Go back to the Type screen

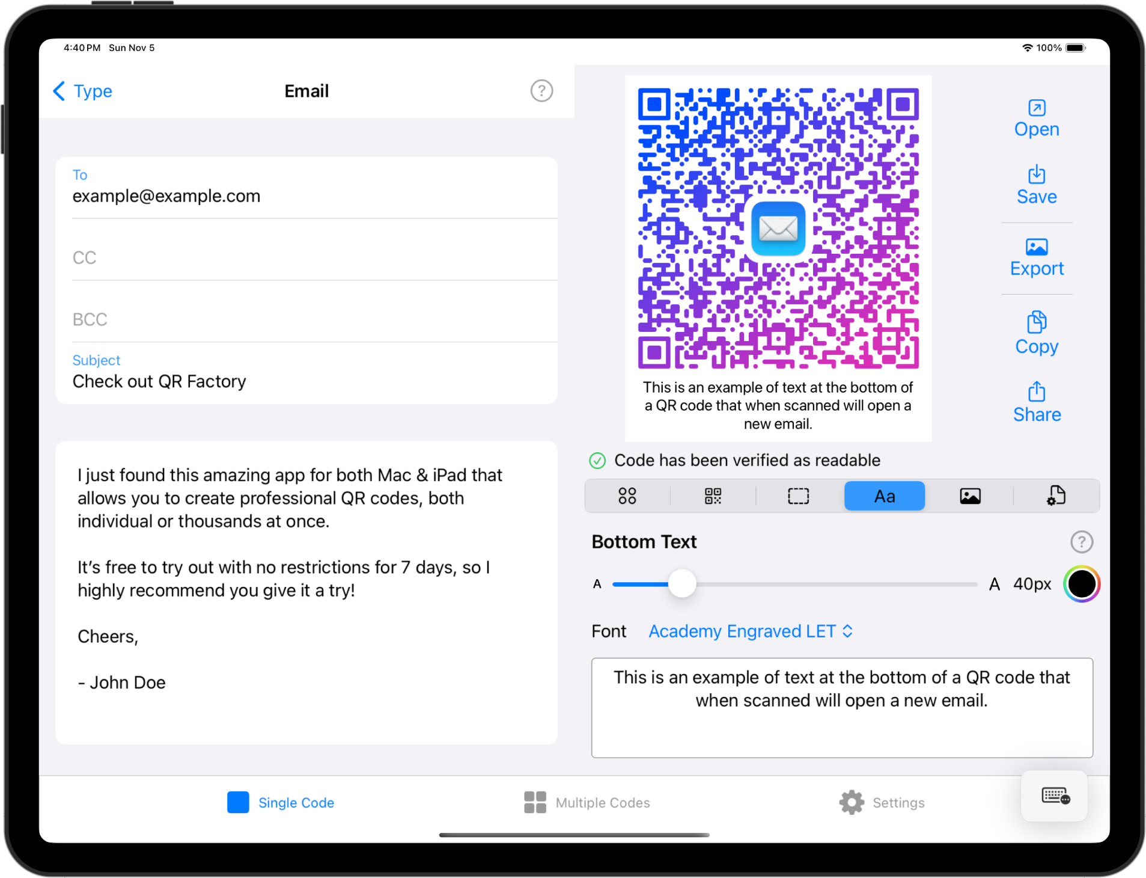[82, 91]
